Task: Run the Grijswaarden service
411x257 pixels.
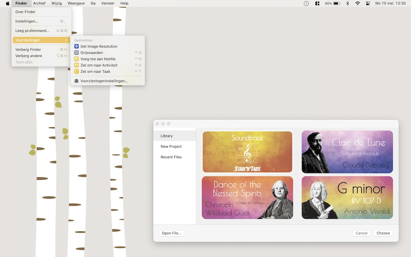Action: (x=108, y=53)
